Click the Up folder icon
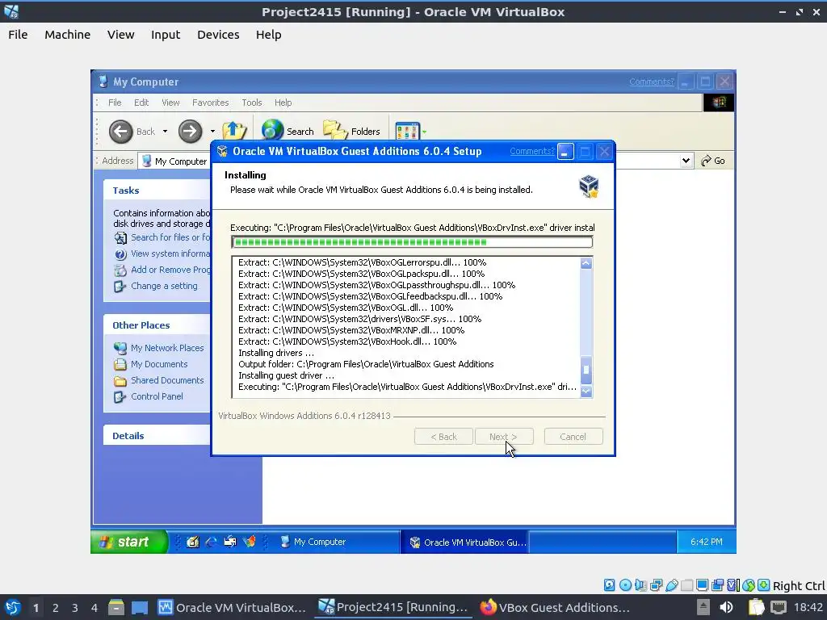Viewport: 827px width, 620px height. coord(234,131)
